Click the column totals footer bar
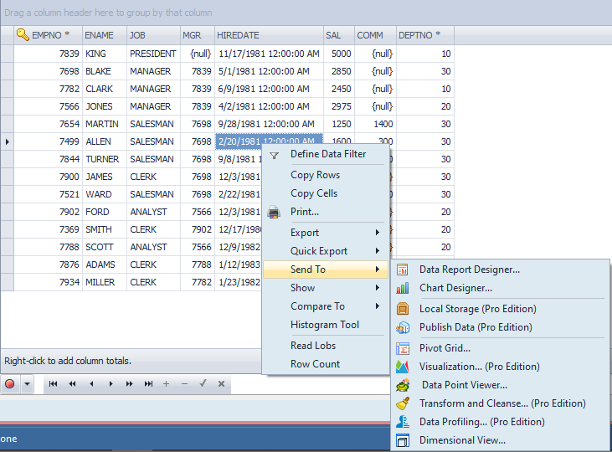Image resolution: width=612 pixels, height=452 pixels. [131, 361]
